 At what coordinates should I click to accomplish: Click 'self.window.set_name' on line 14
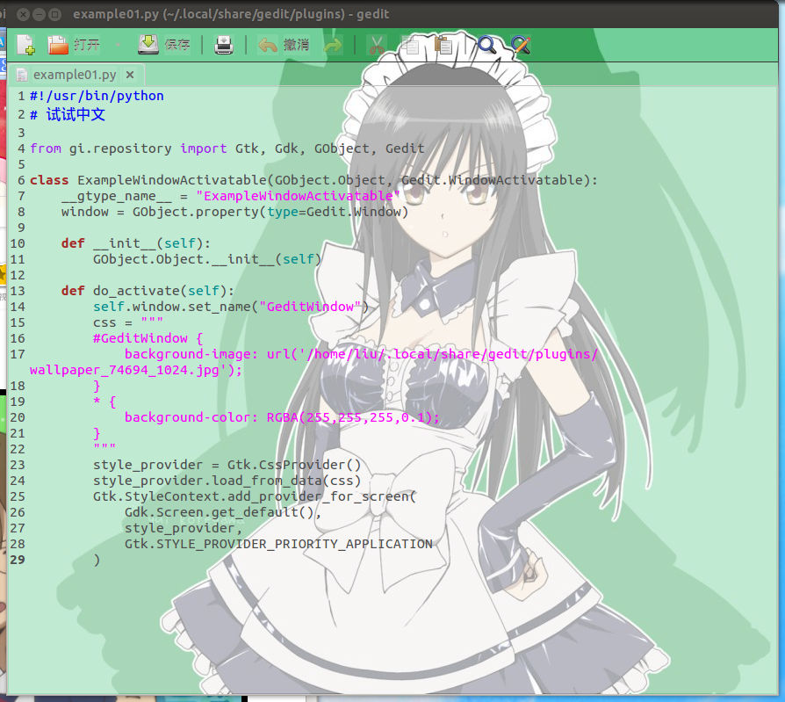click(x=172, y=307)
